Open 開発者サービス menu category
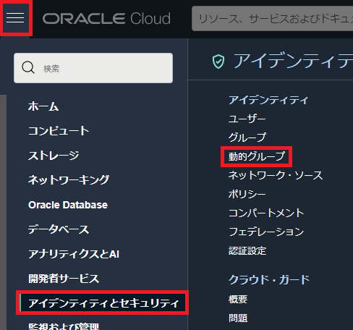This screenshot has width=353, height=330. [x=64, y=279]
